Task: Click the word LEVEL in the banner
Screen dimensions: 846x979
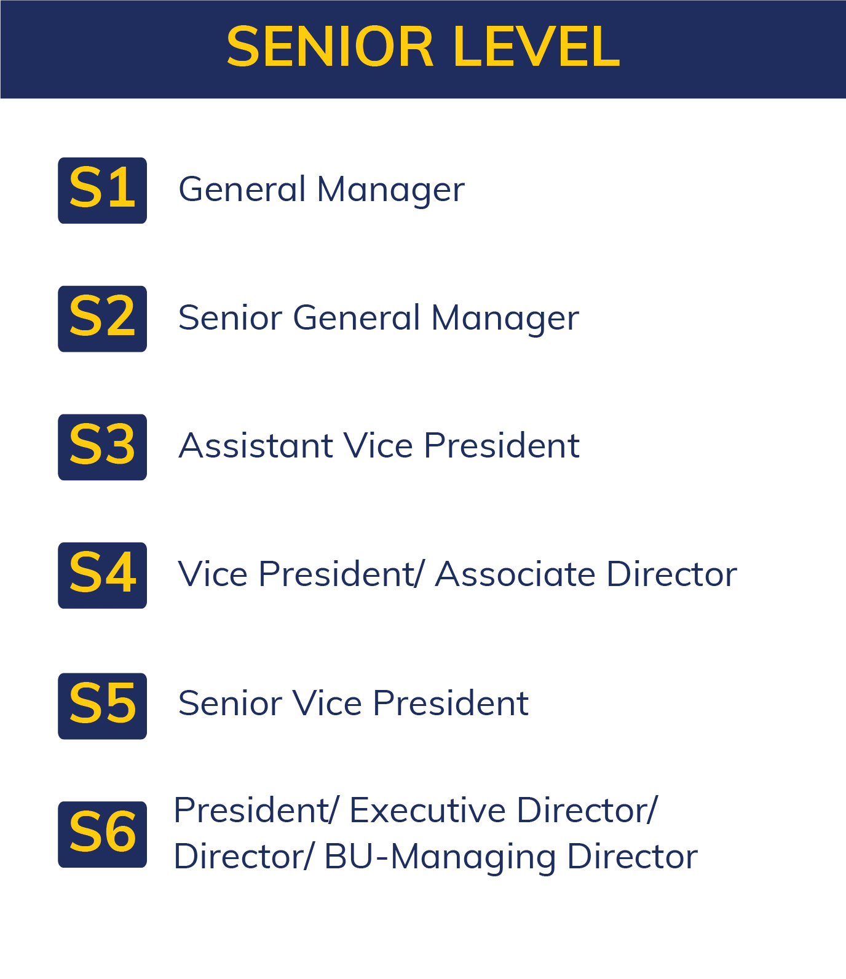Action: 537,47
